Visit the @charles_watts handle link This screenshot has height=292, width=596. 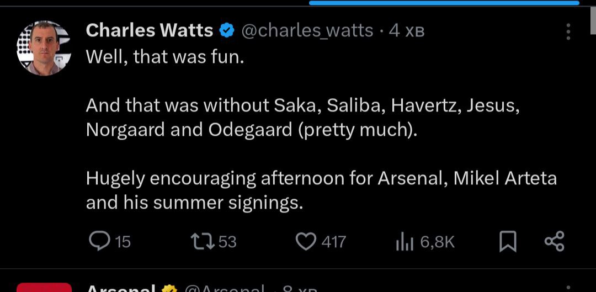tap(307, 31)
